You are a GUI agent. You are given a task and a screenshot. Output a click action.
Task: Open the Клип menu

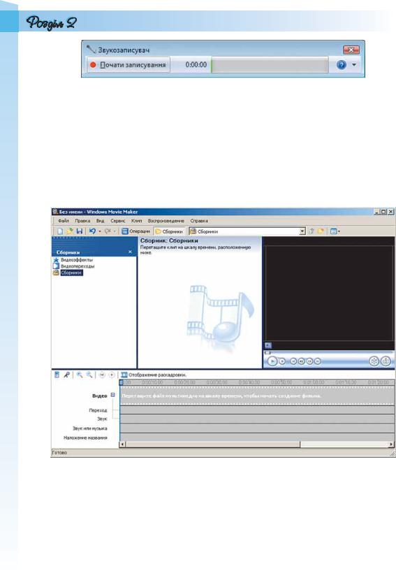137,221
